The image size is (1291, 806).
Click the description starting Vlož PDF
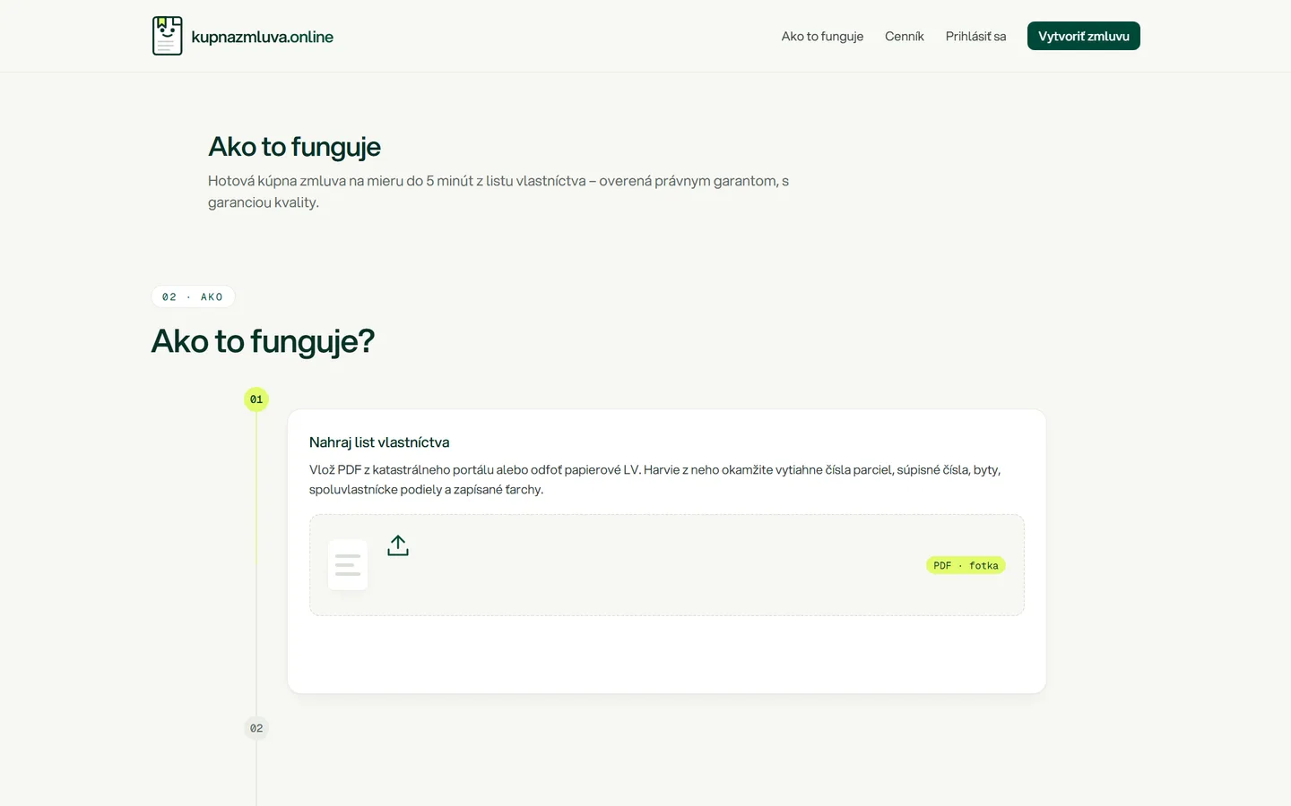[x=655, y=479]
